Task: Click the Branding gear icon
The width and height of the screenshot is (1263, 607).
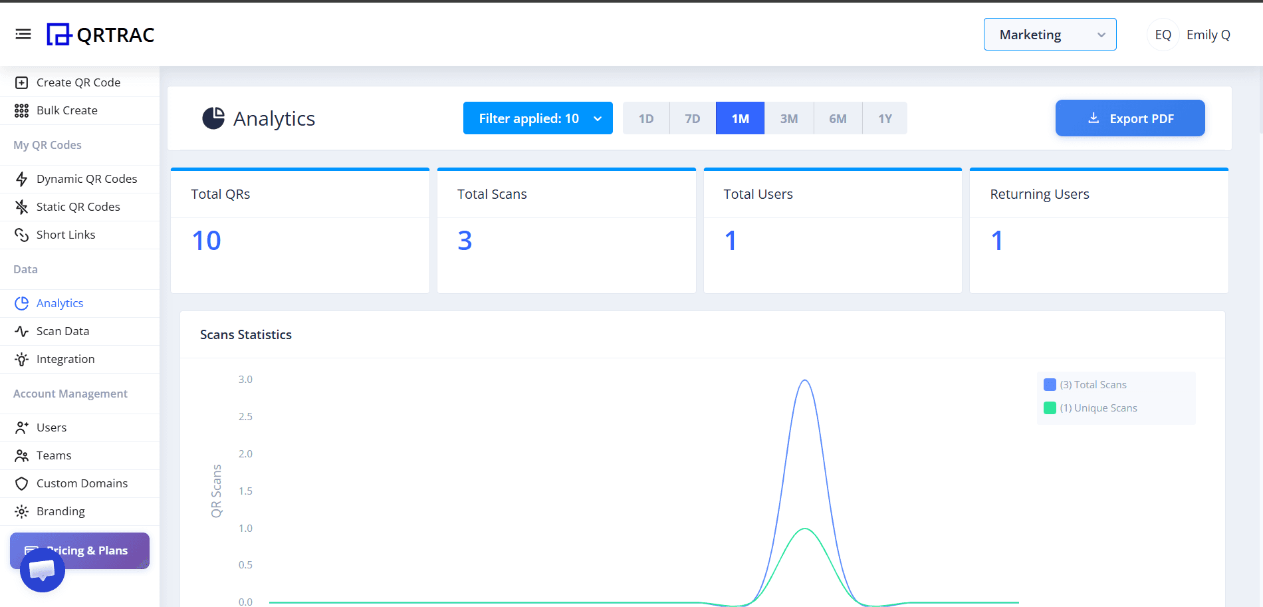Action: [22, 511]
